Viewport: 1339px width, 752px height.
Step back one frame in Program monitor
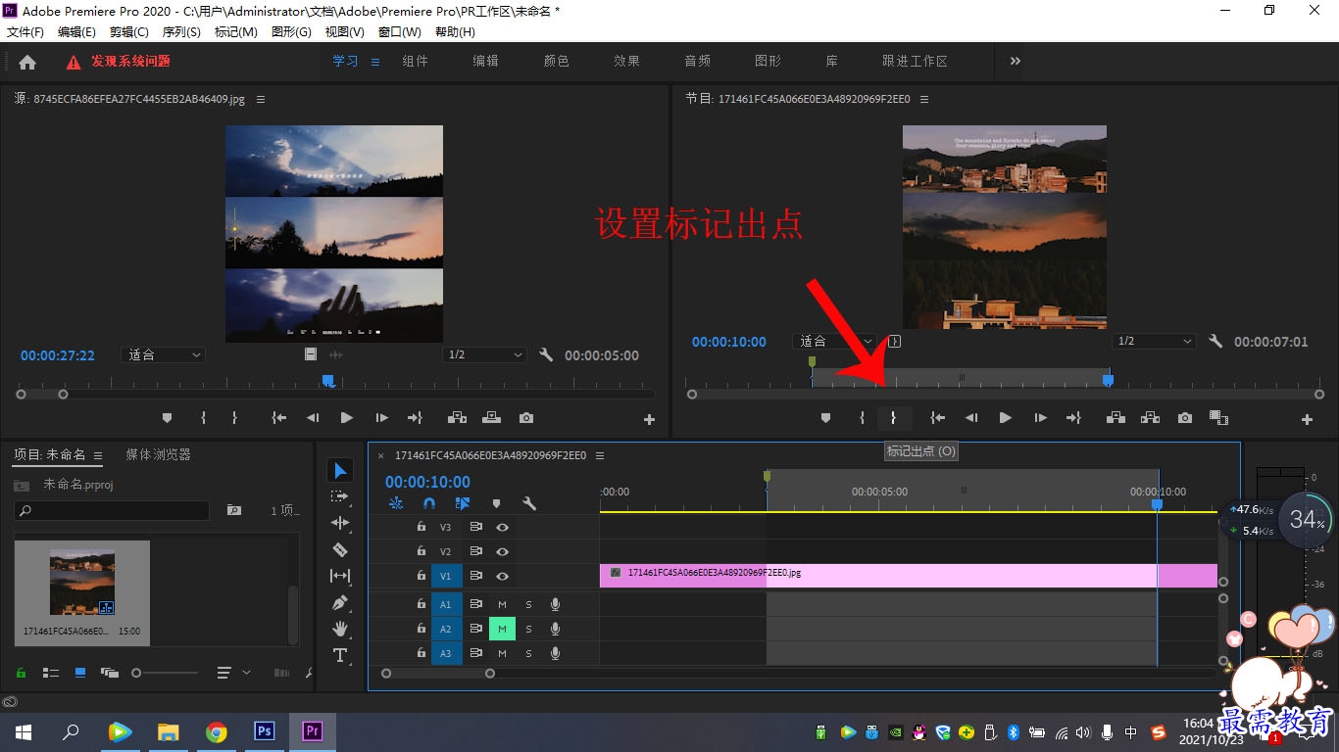click(971, 418)
